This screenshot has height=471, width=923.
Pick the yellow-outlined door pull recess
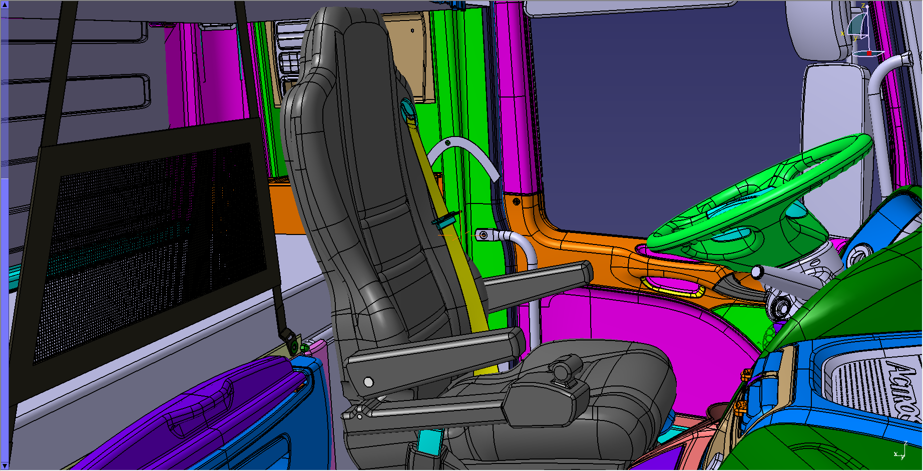[672, 286]
